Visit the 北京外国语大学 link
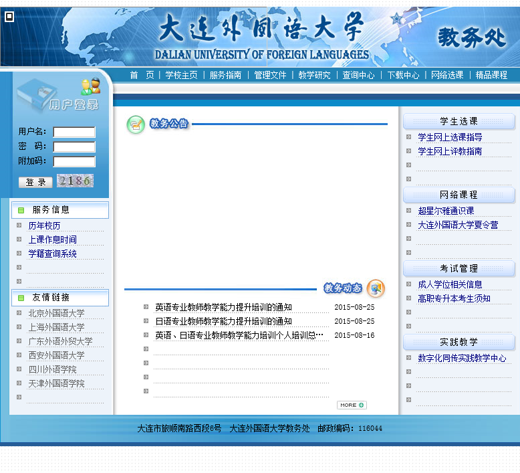This screenshot has height=473, width=520. [56, 313]
